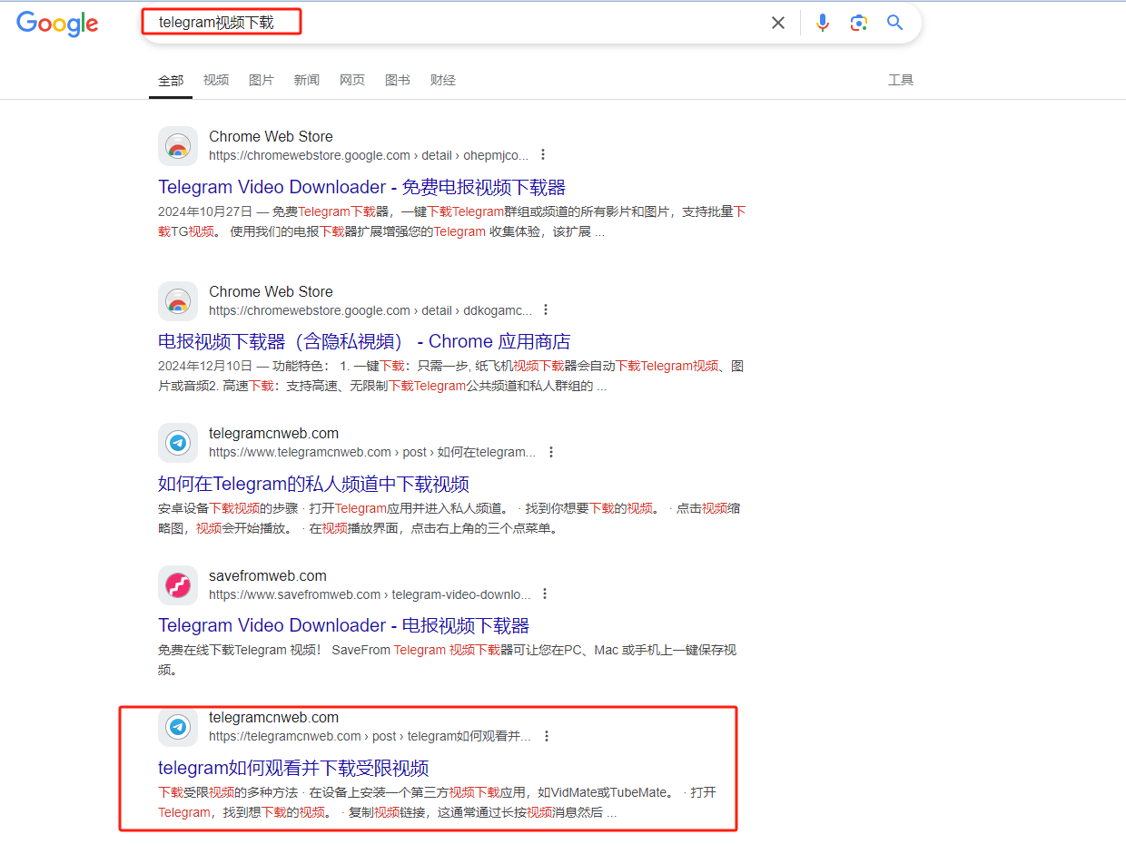Click the chromewebstore URL ending ohepmjco...
This screenshot has width=1126, height=844.
tap(369, 155)
